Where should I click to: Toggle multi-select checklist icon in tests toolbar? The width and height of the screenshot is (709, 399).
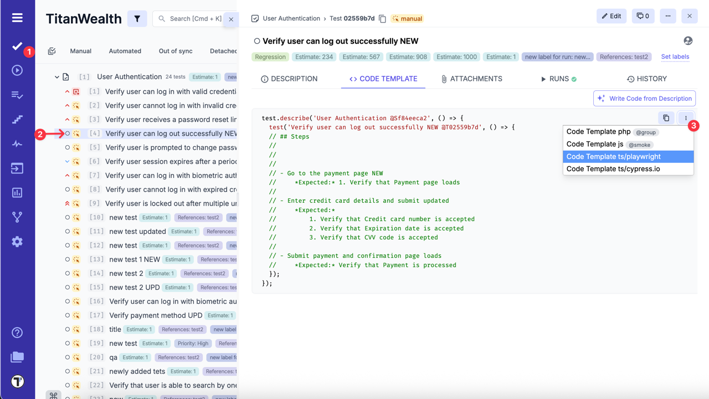(x=52, y=51)
